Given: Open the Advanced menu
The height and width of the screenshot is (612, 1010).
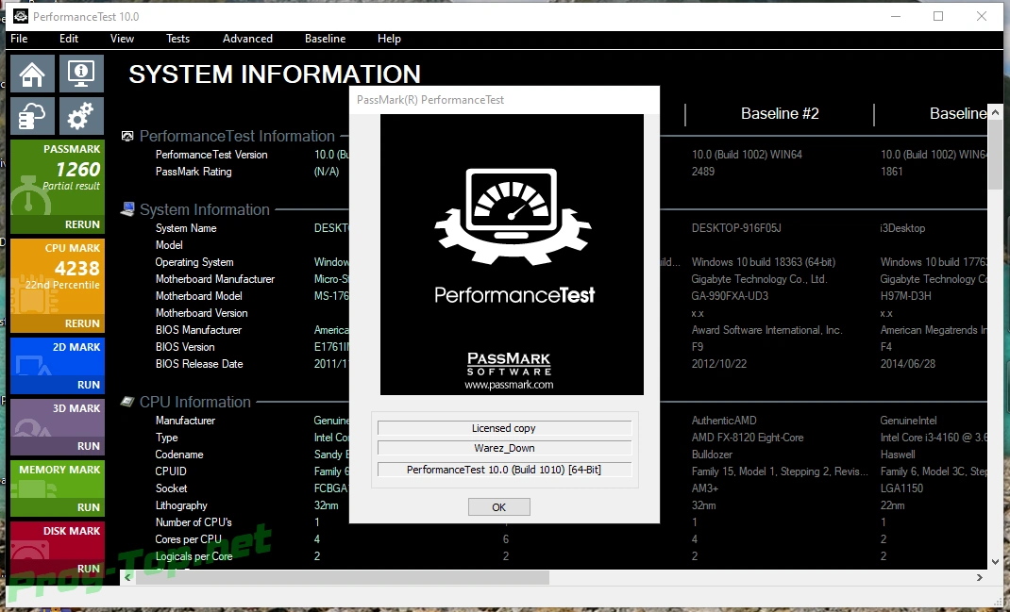Looking at the screenshot, I should click(x=247, y=39).
